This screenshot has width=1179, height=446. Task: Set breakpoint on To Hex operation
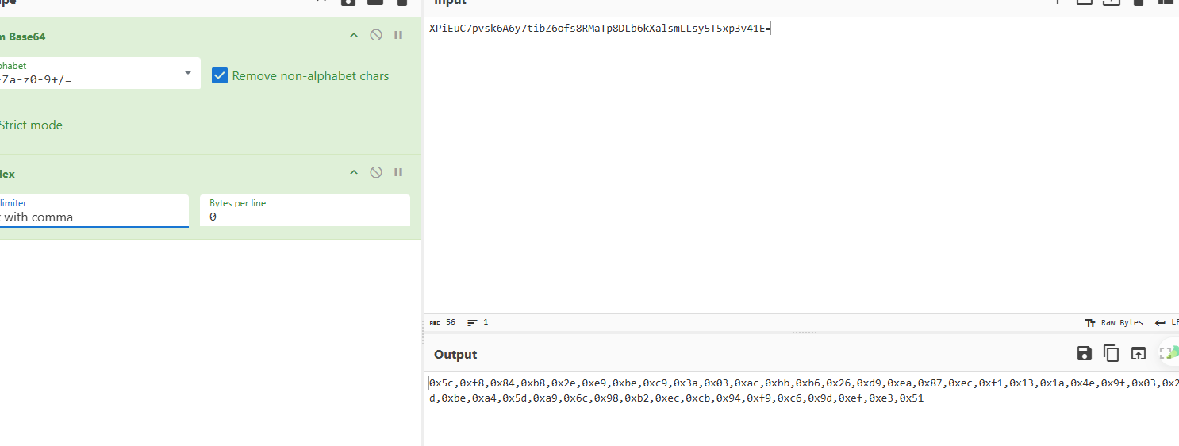398,172
